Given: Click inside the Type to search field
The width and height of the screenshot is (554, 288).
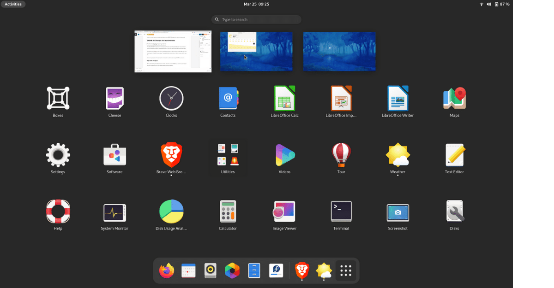Looking at the screenshot, I should pyautogui.click(x=256, y=19).
